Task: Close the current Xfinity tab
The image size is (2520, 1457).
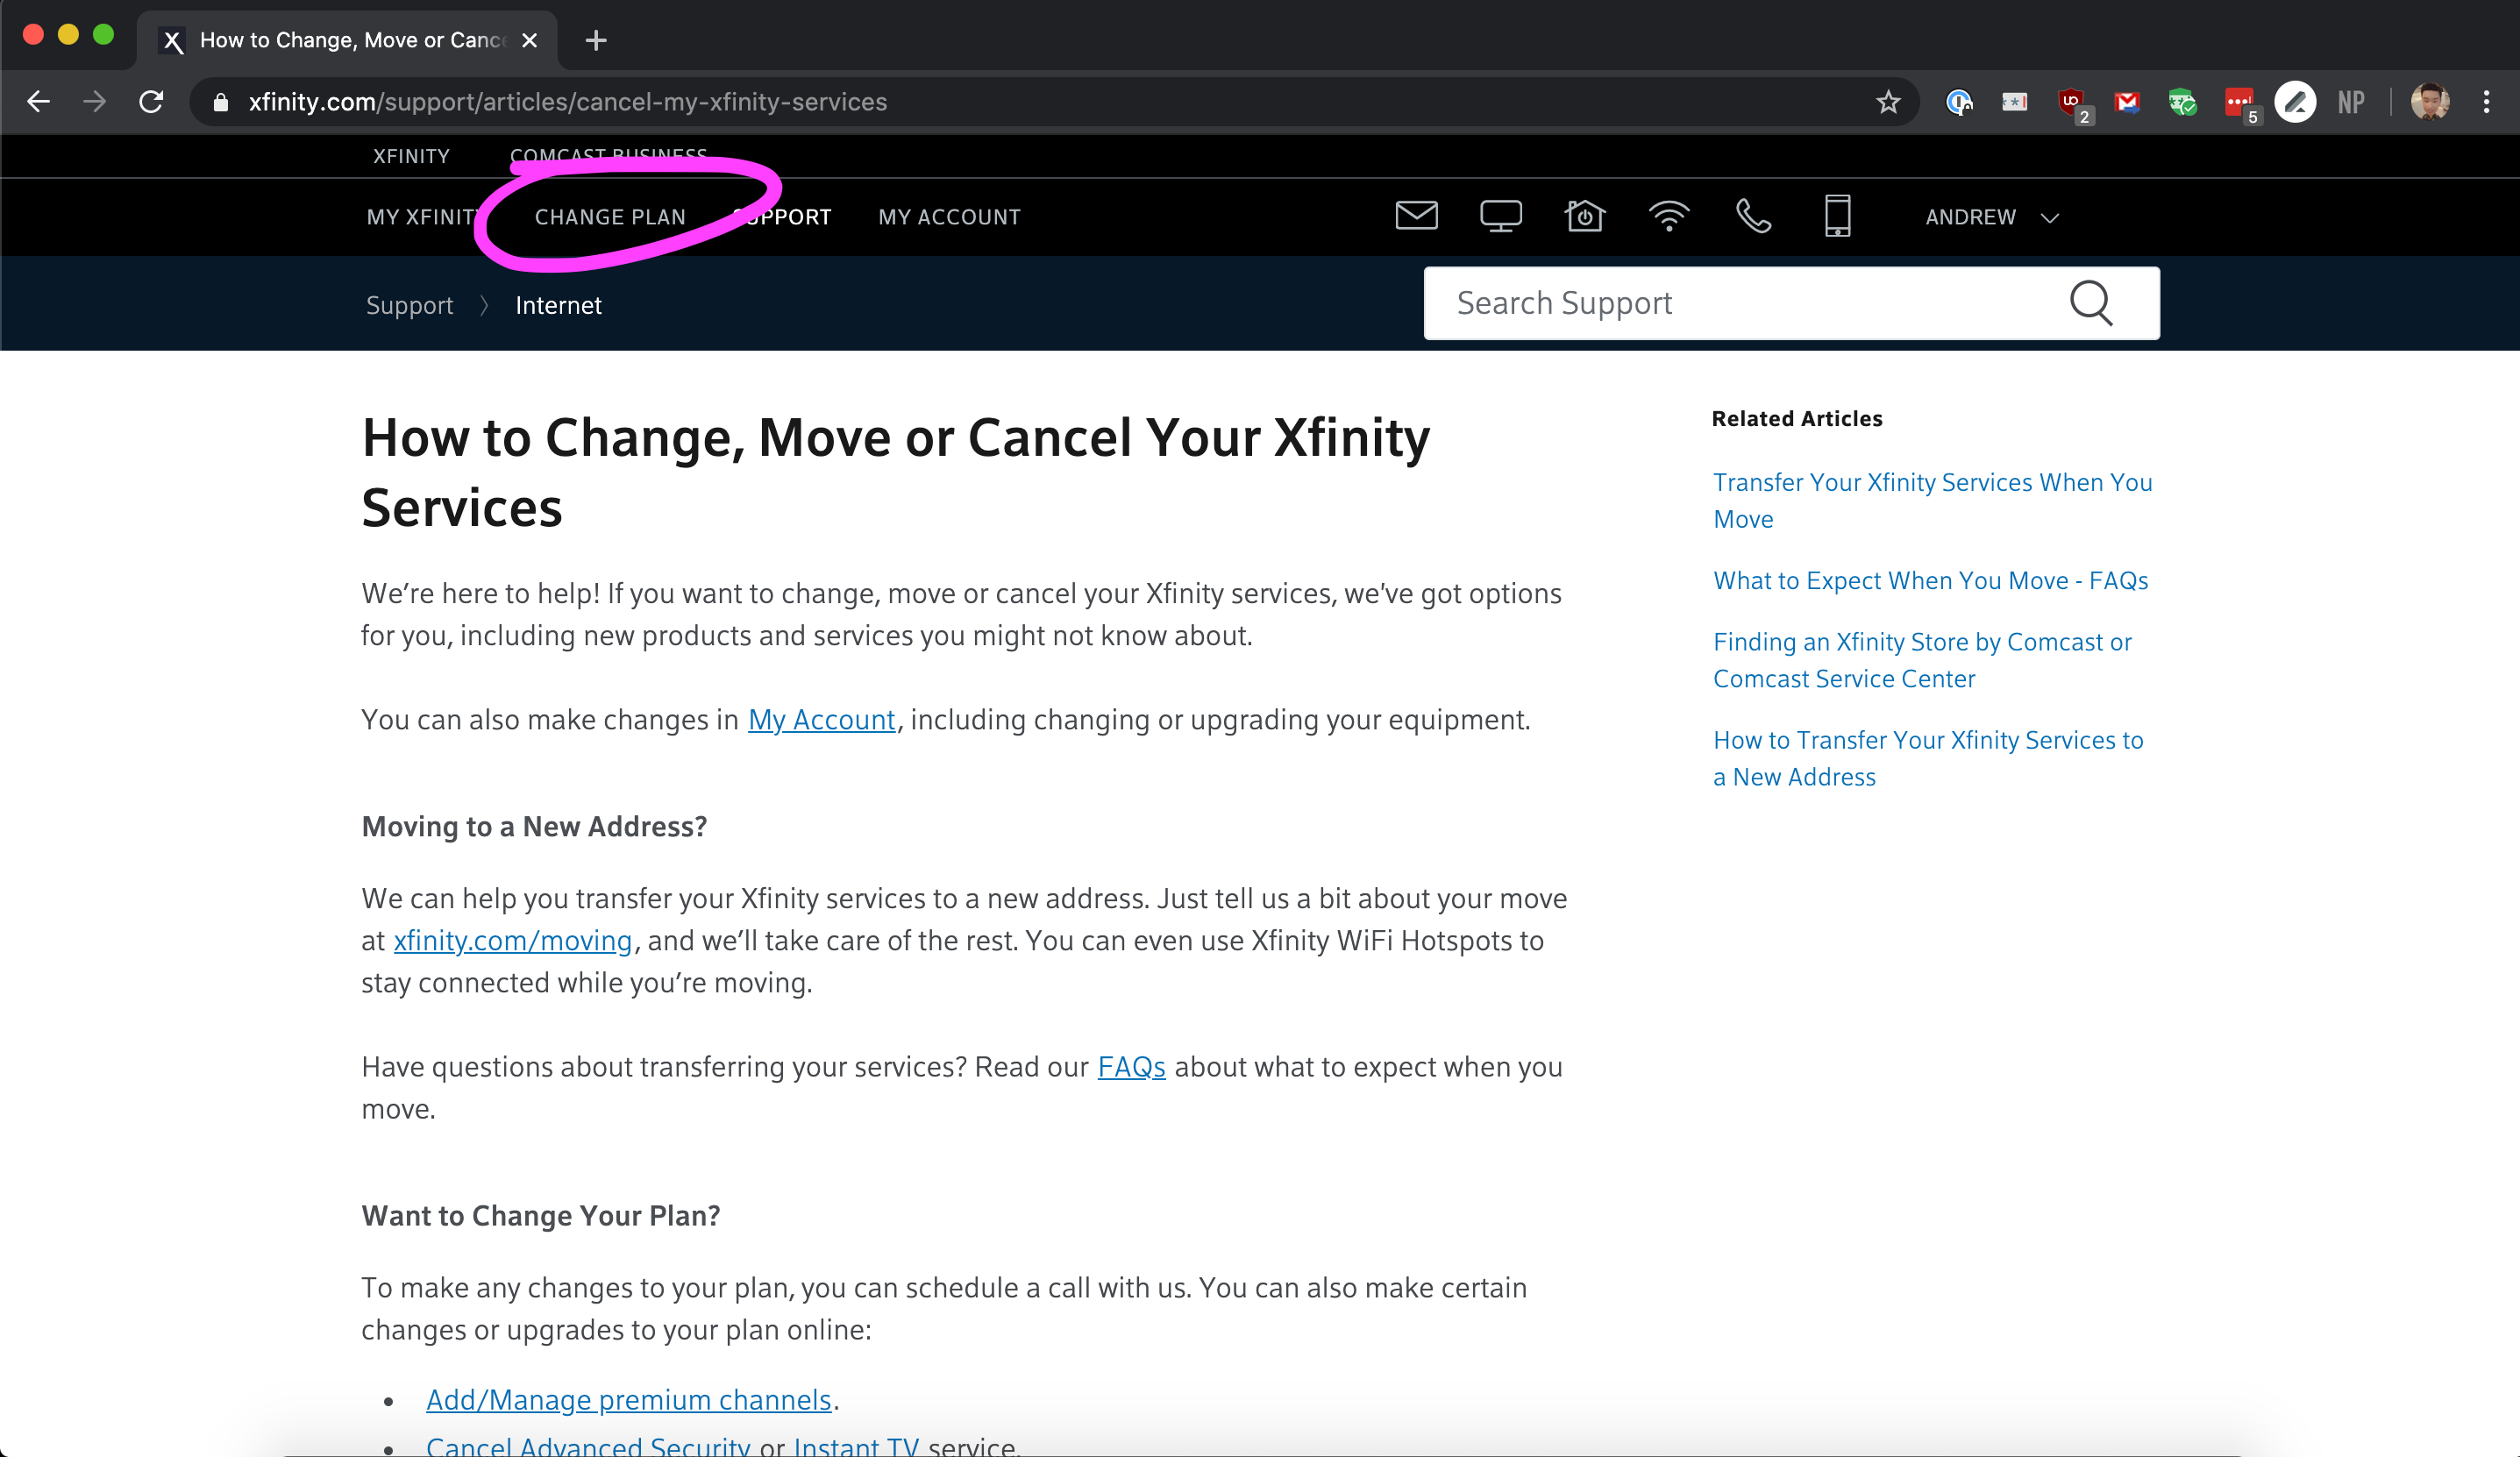Action: tap(529, 40)
